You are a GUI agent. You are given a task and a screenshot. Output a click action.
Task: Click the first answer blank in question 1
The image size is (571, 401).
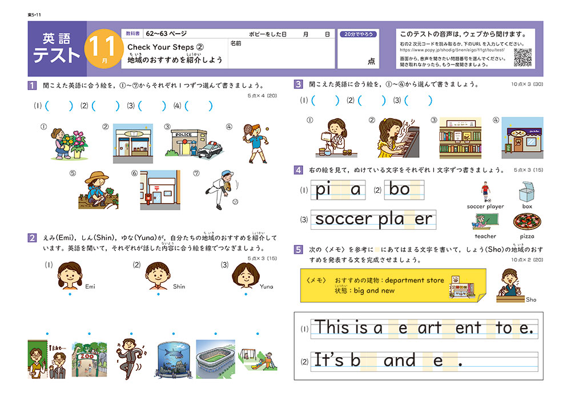pos(59,106)
